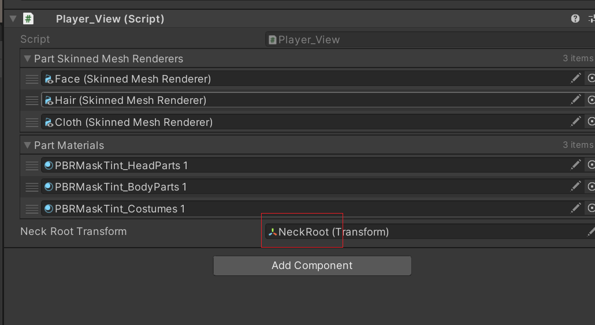Edit PBRMaskTint_Costumes 1 material reference
Screen dimensions: 595x325
[x=575, y=208]
